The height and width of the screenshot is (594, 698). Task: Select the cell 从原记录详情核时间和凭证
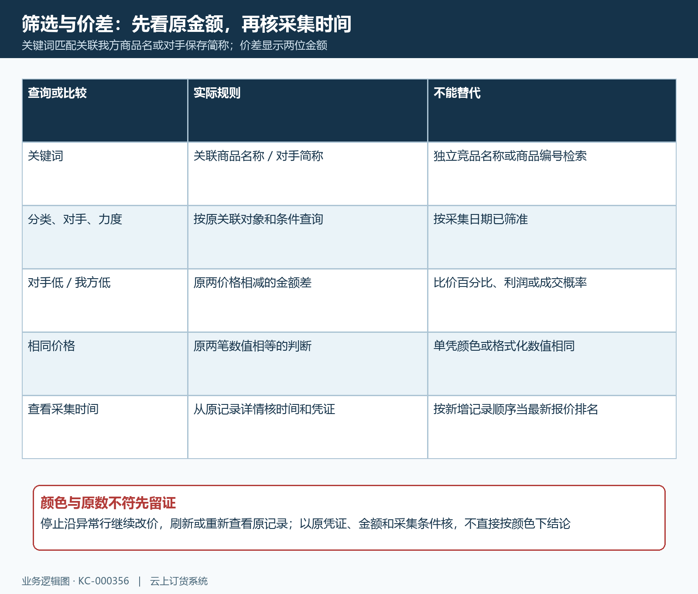tap(308, 427)
